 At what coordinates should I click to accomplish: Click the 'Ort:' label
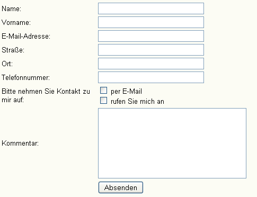(7, 64)
